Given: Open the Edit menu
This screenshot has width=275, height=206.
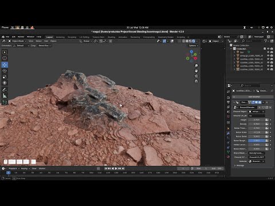Looking at the screenshot, I should 14,37.
